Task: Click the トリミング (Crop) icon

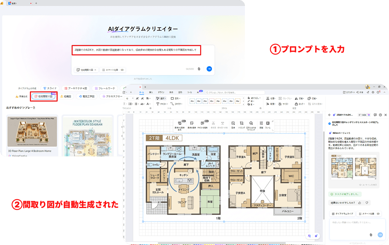Action: click(241, 123)
